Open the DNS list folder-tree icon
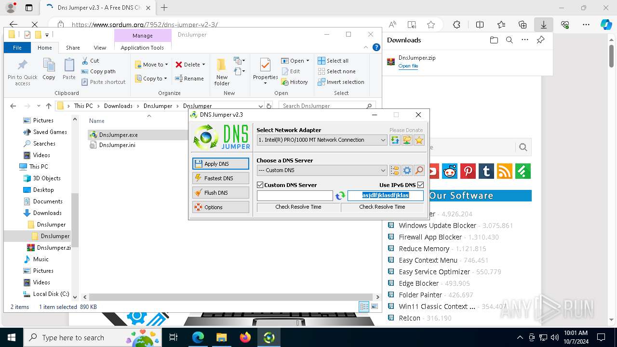617x347 pixels. point(395,170)
